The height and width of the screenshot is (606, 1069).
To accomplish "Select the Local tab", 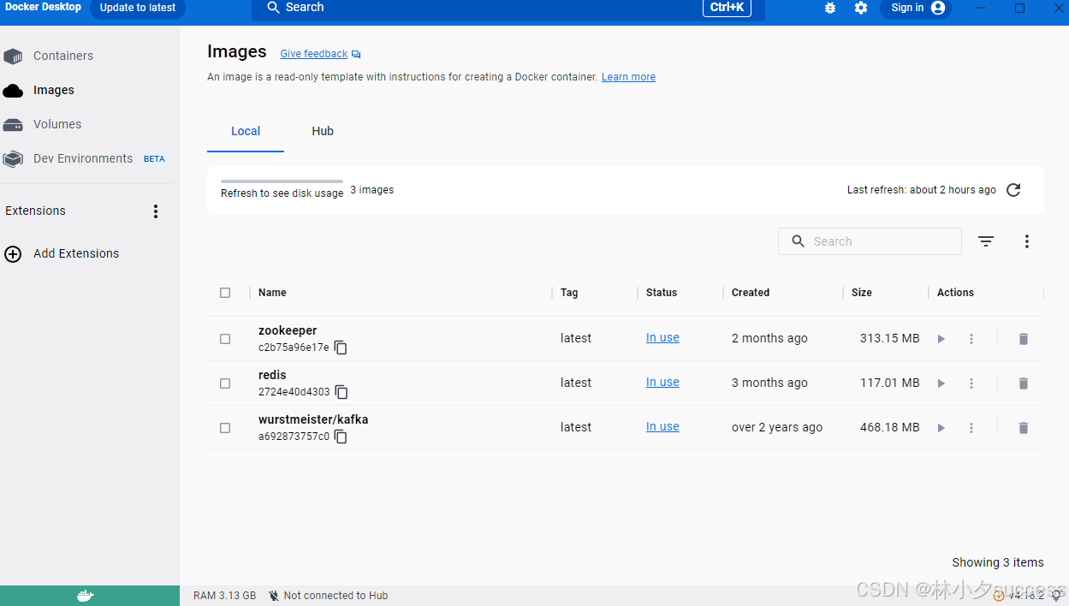I will [x=246, y=131].
